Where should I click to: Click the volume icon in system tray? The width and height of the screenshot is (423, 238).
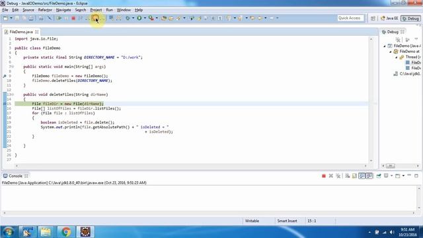[x=392, y=232]
